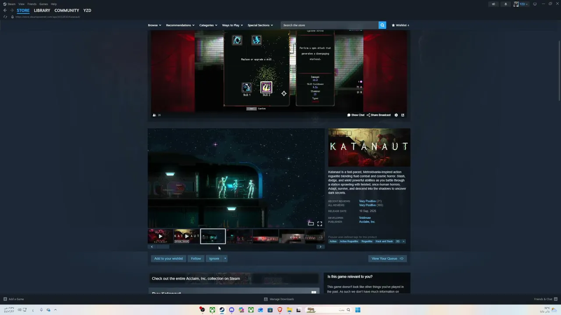Click the Follow button
Screen dimensions: 561x315
196,259
